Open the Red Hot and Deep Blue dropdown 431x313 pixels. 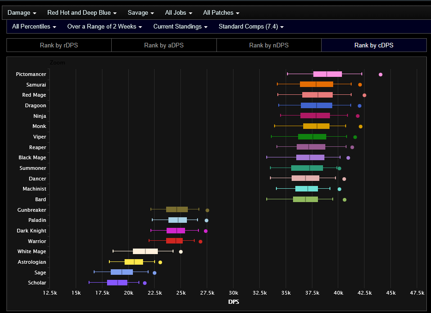82,12
